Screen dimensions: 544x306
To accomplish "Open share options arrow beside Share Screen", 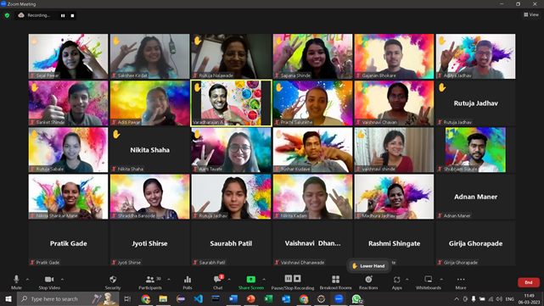I will 264,280.
